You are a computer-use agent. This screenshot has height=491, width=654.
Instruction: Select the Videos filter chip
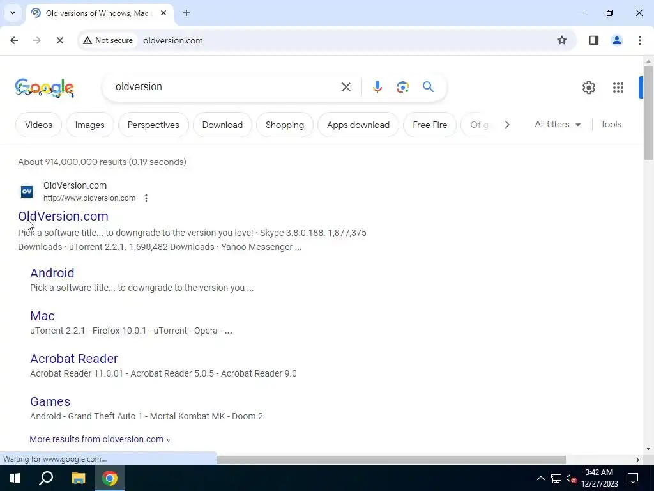point(38,125)
